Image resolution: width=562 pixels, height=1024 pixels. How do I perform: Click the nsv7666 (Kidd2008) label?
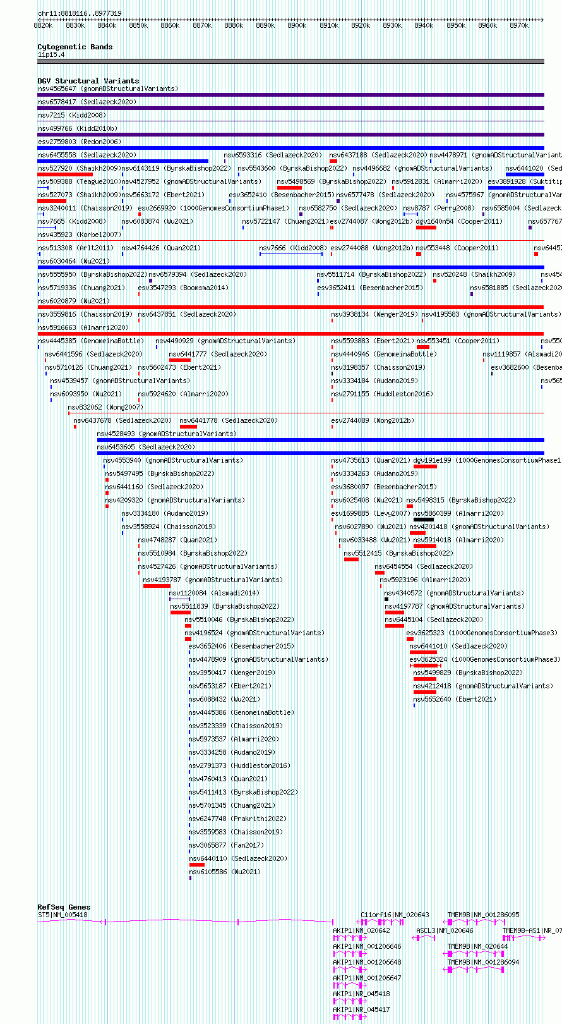tap(294, 248)
